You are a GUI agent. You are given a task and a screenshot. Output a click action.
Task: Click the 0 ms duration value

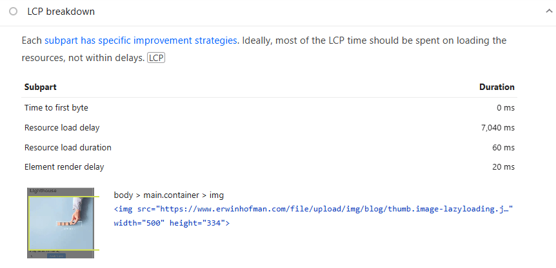[x=505, y=108]
